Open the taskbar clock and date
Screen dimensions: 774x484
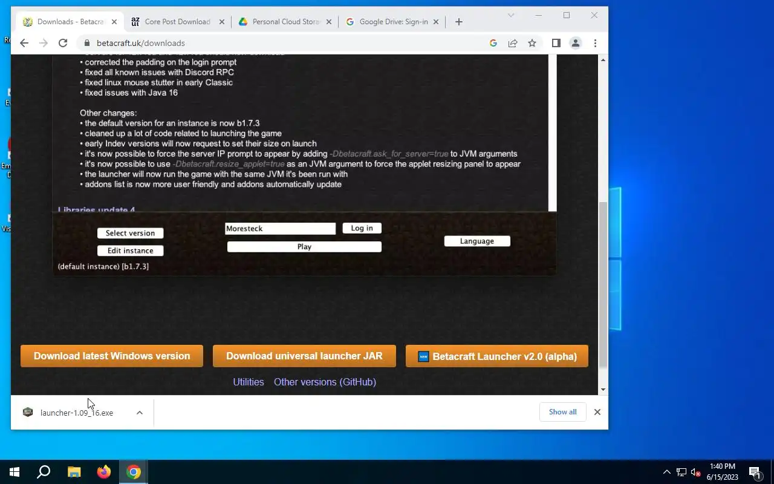tap(723, 472)
